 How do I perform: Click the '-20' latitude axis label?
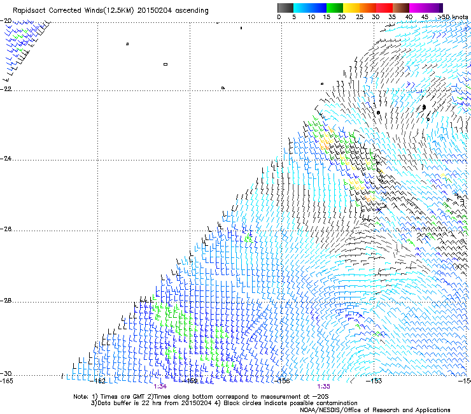6,21
